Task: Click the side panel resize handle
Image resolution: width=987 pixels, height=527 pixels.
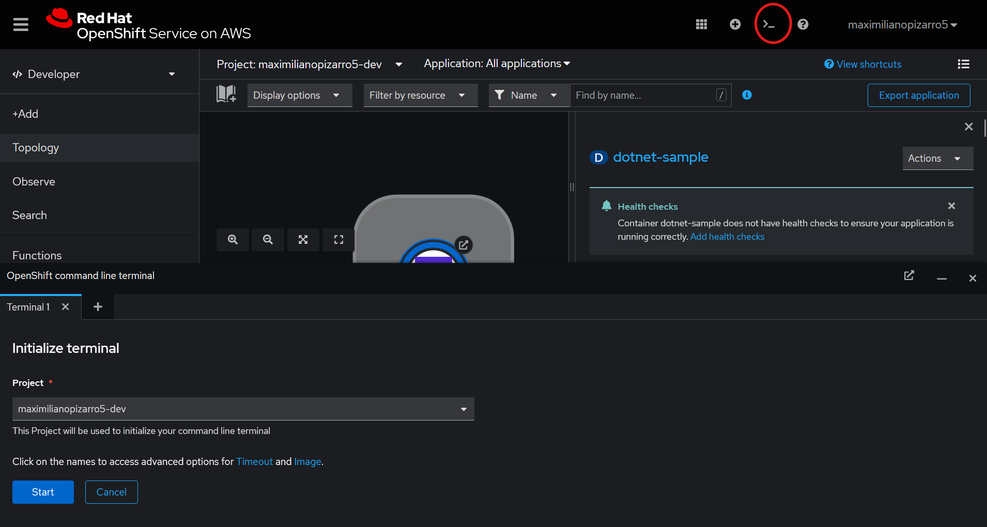Action: click(572, 187)
